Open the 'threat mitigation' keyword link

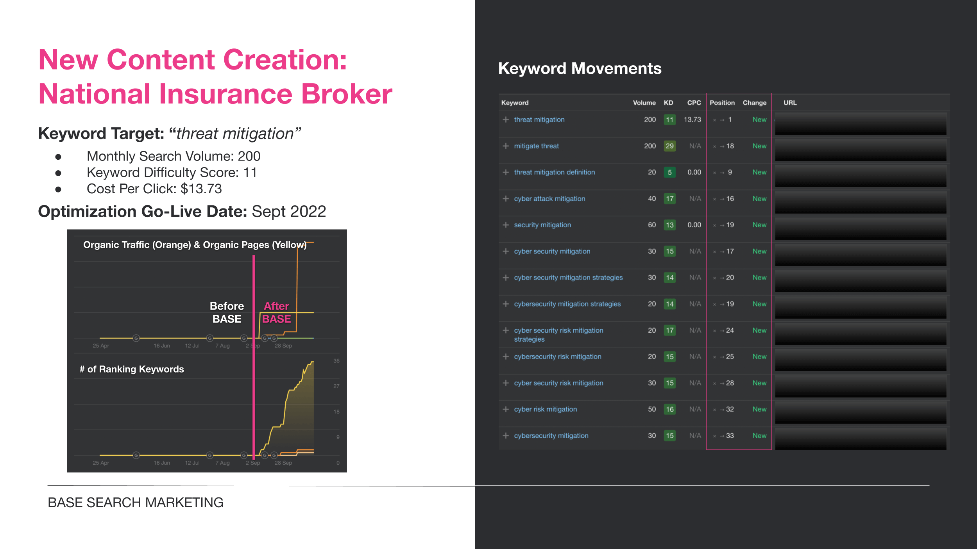(x=539, y=119)
